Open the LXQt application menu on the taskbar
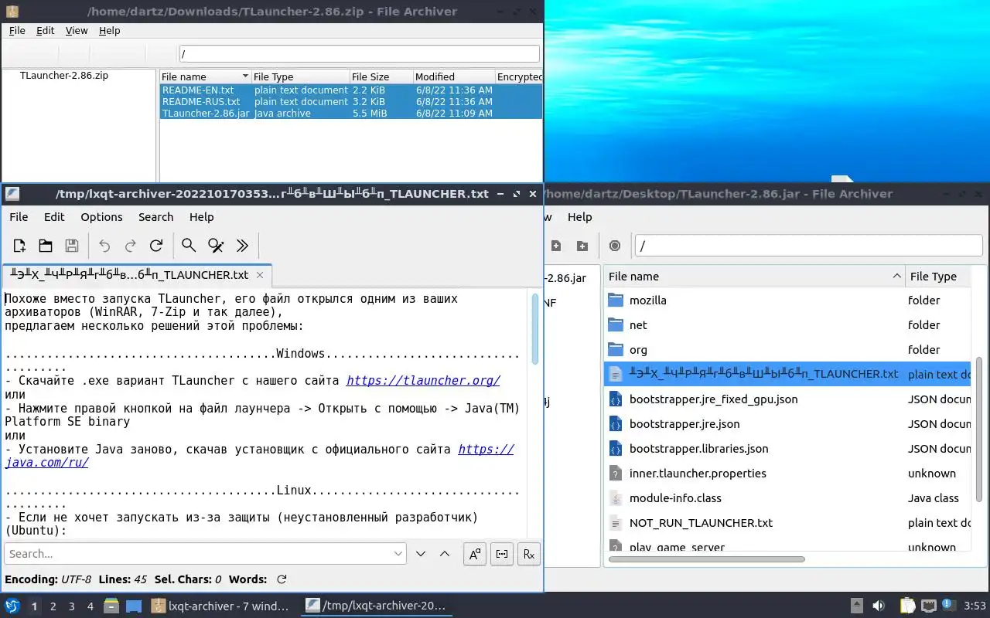 click(12, 606)
